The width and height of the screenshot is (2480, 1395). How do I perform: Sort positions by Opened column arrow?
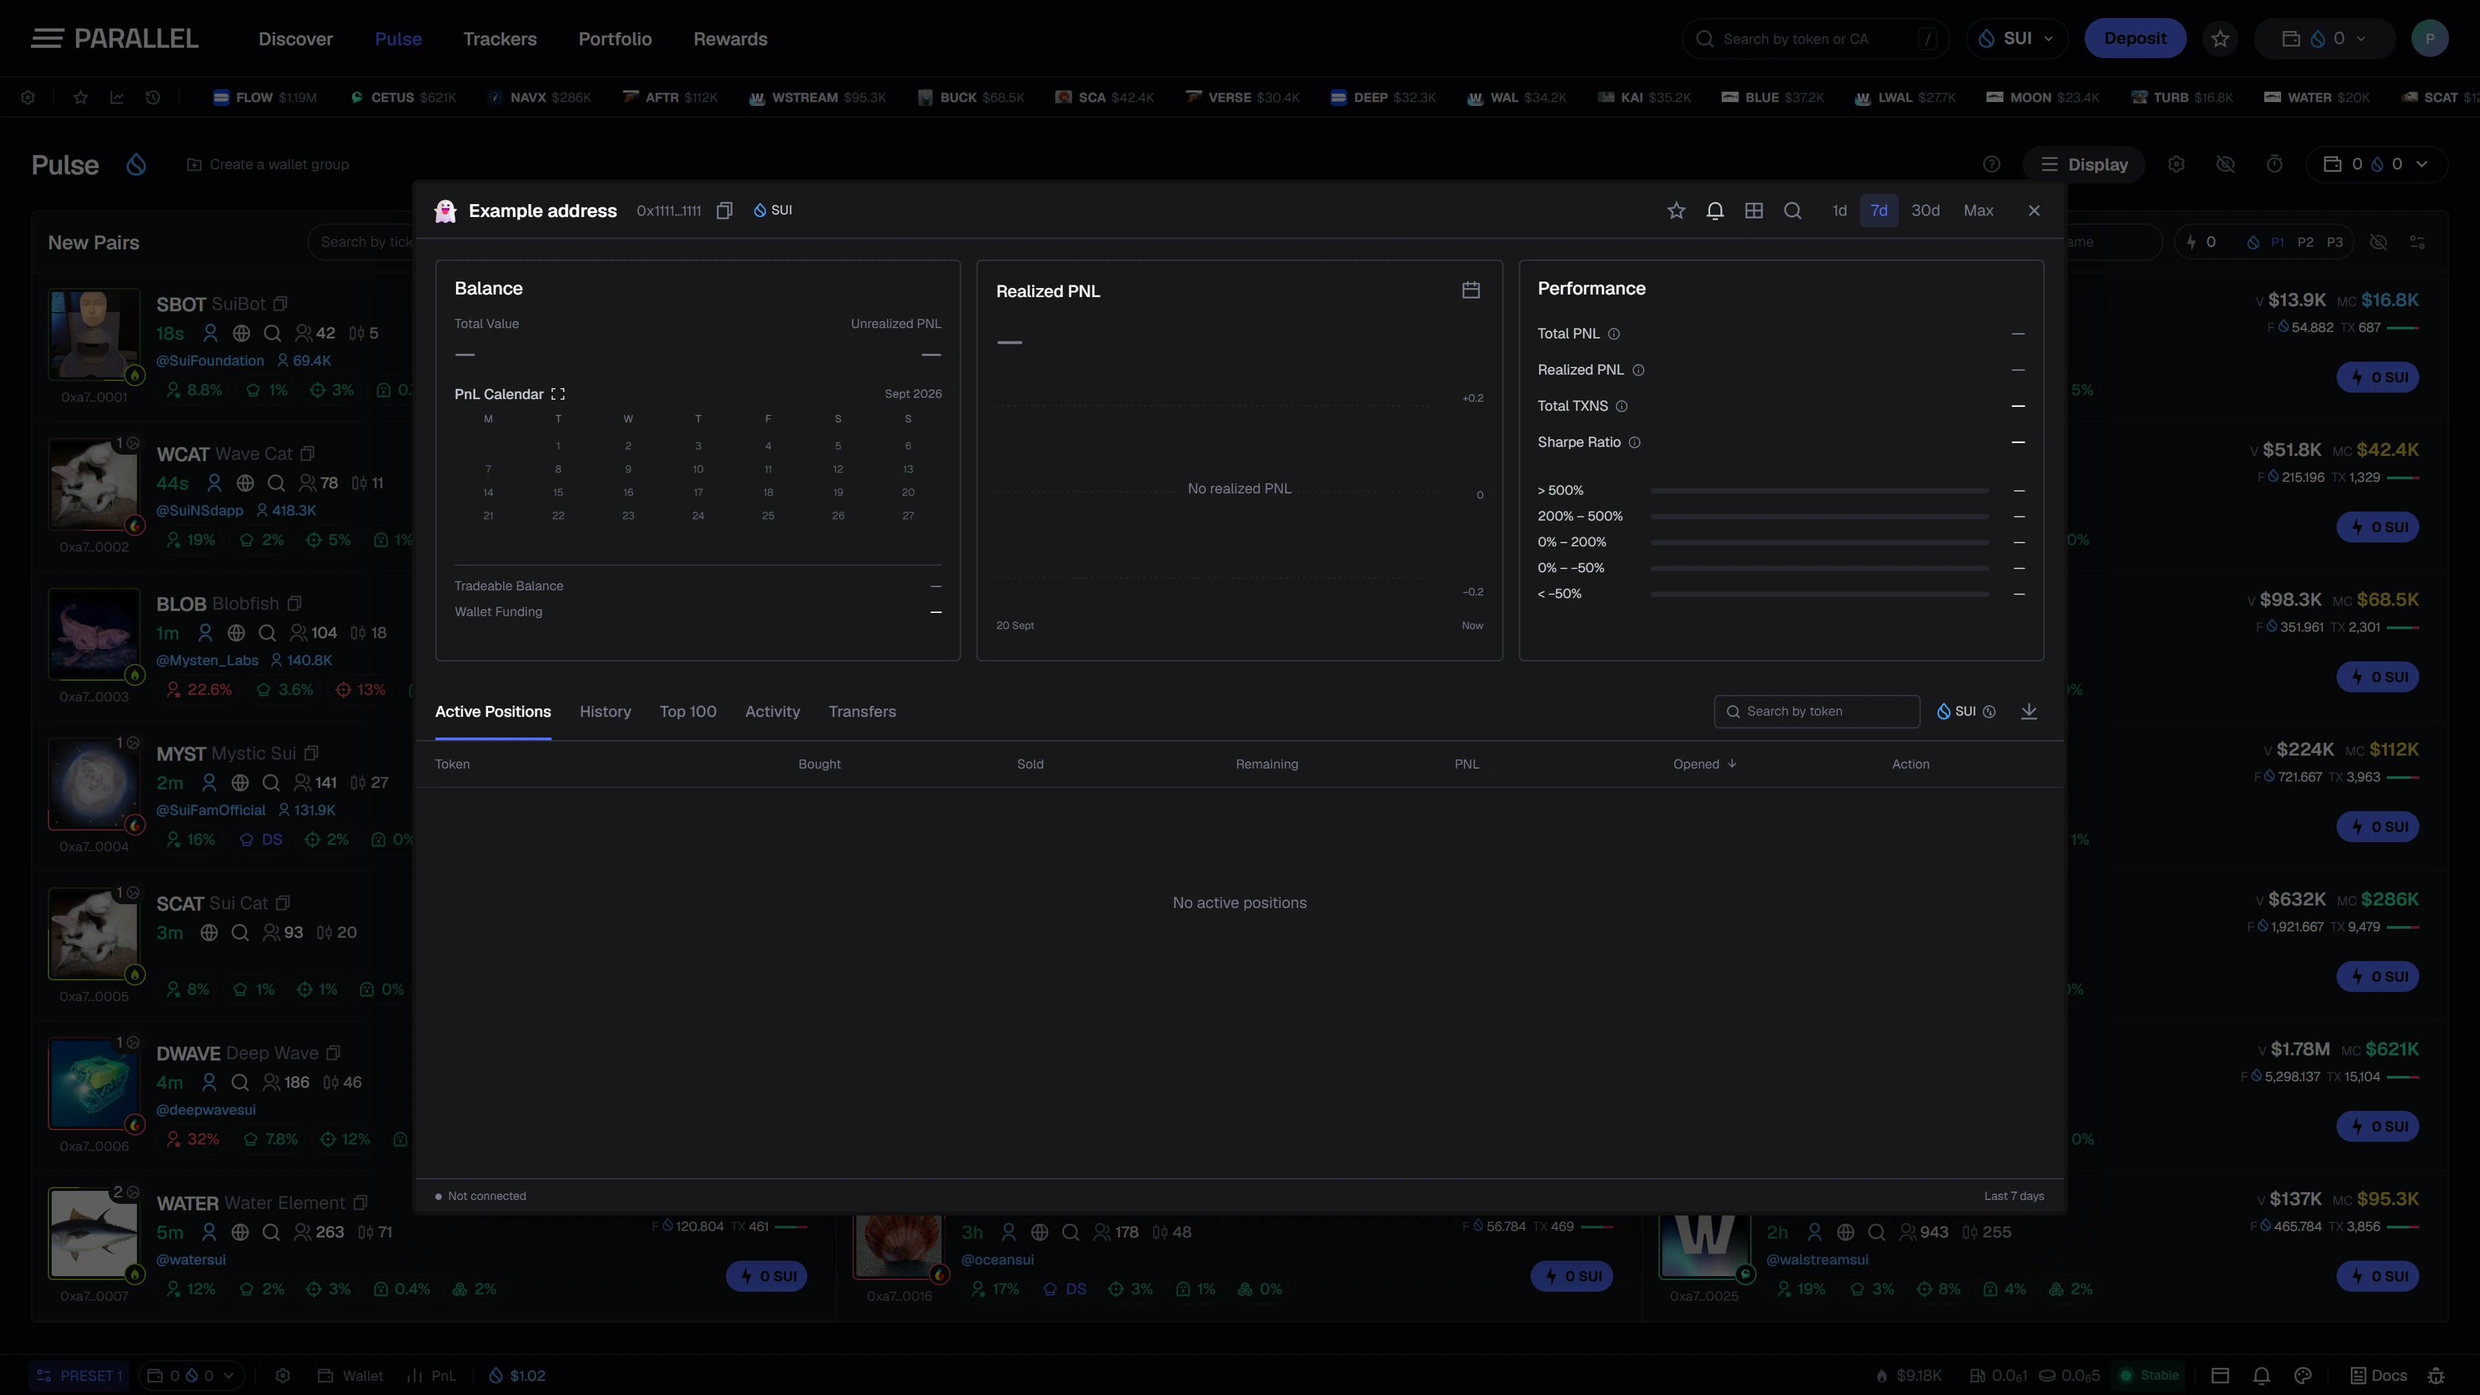pos(1732,763)
